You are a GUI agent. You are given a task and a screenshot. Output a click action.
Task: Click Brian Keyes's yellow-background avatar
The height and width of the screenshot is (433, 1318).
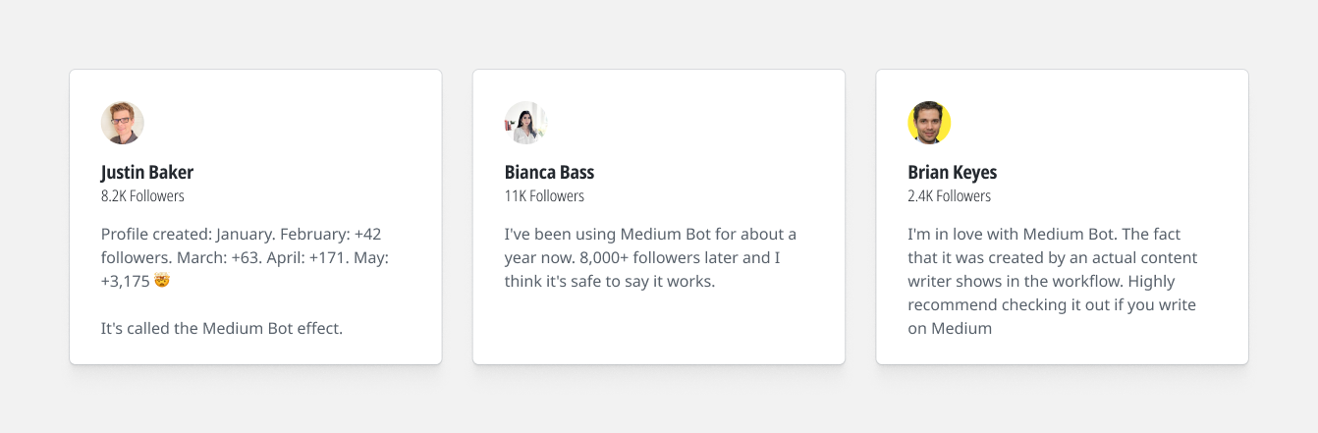coord(929,123)
